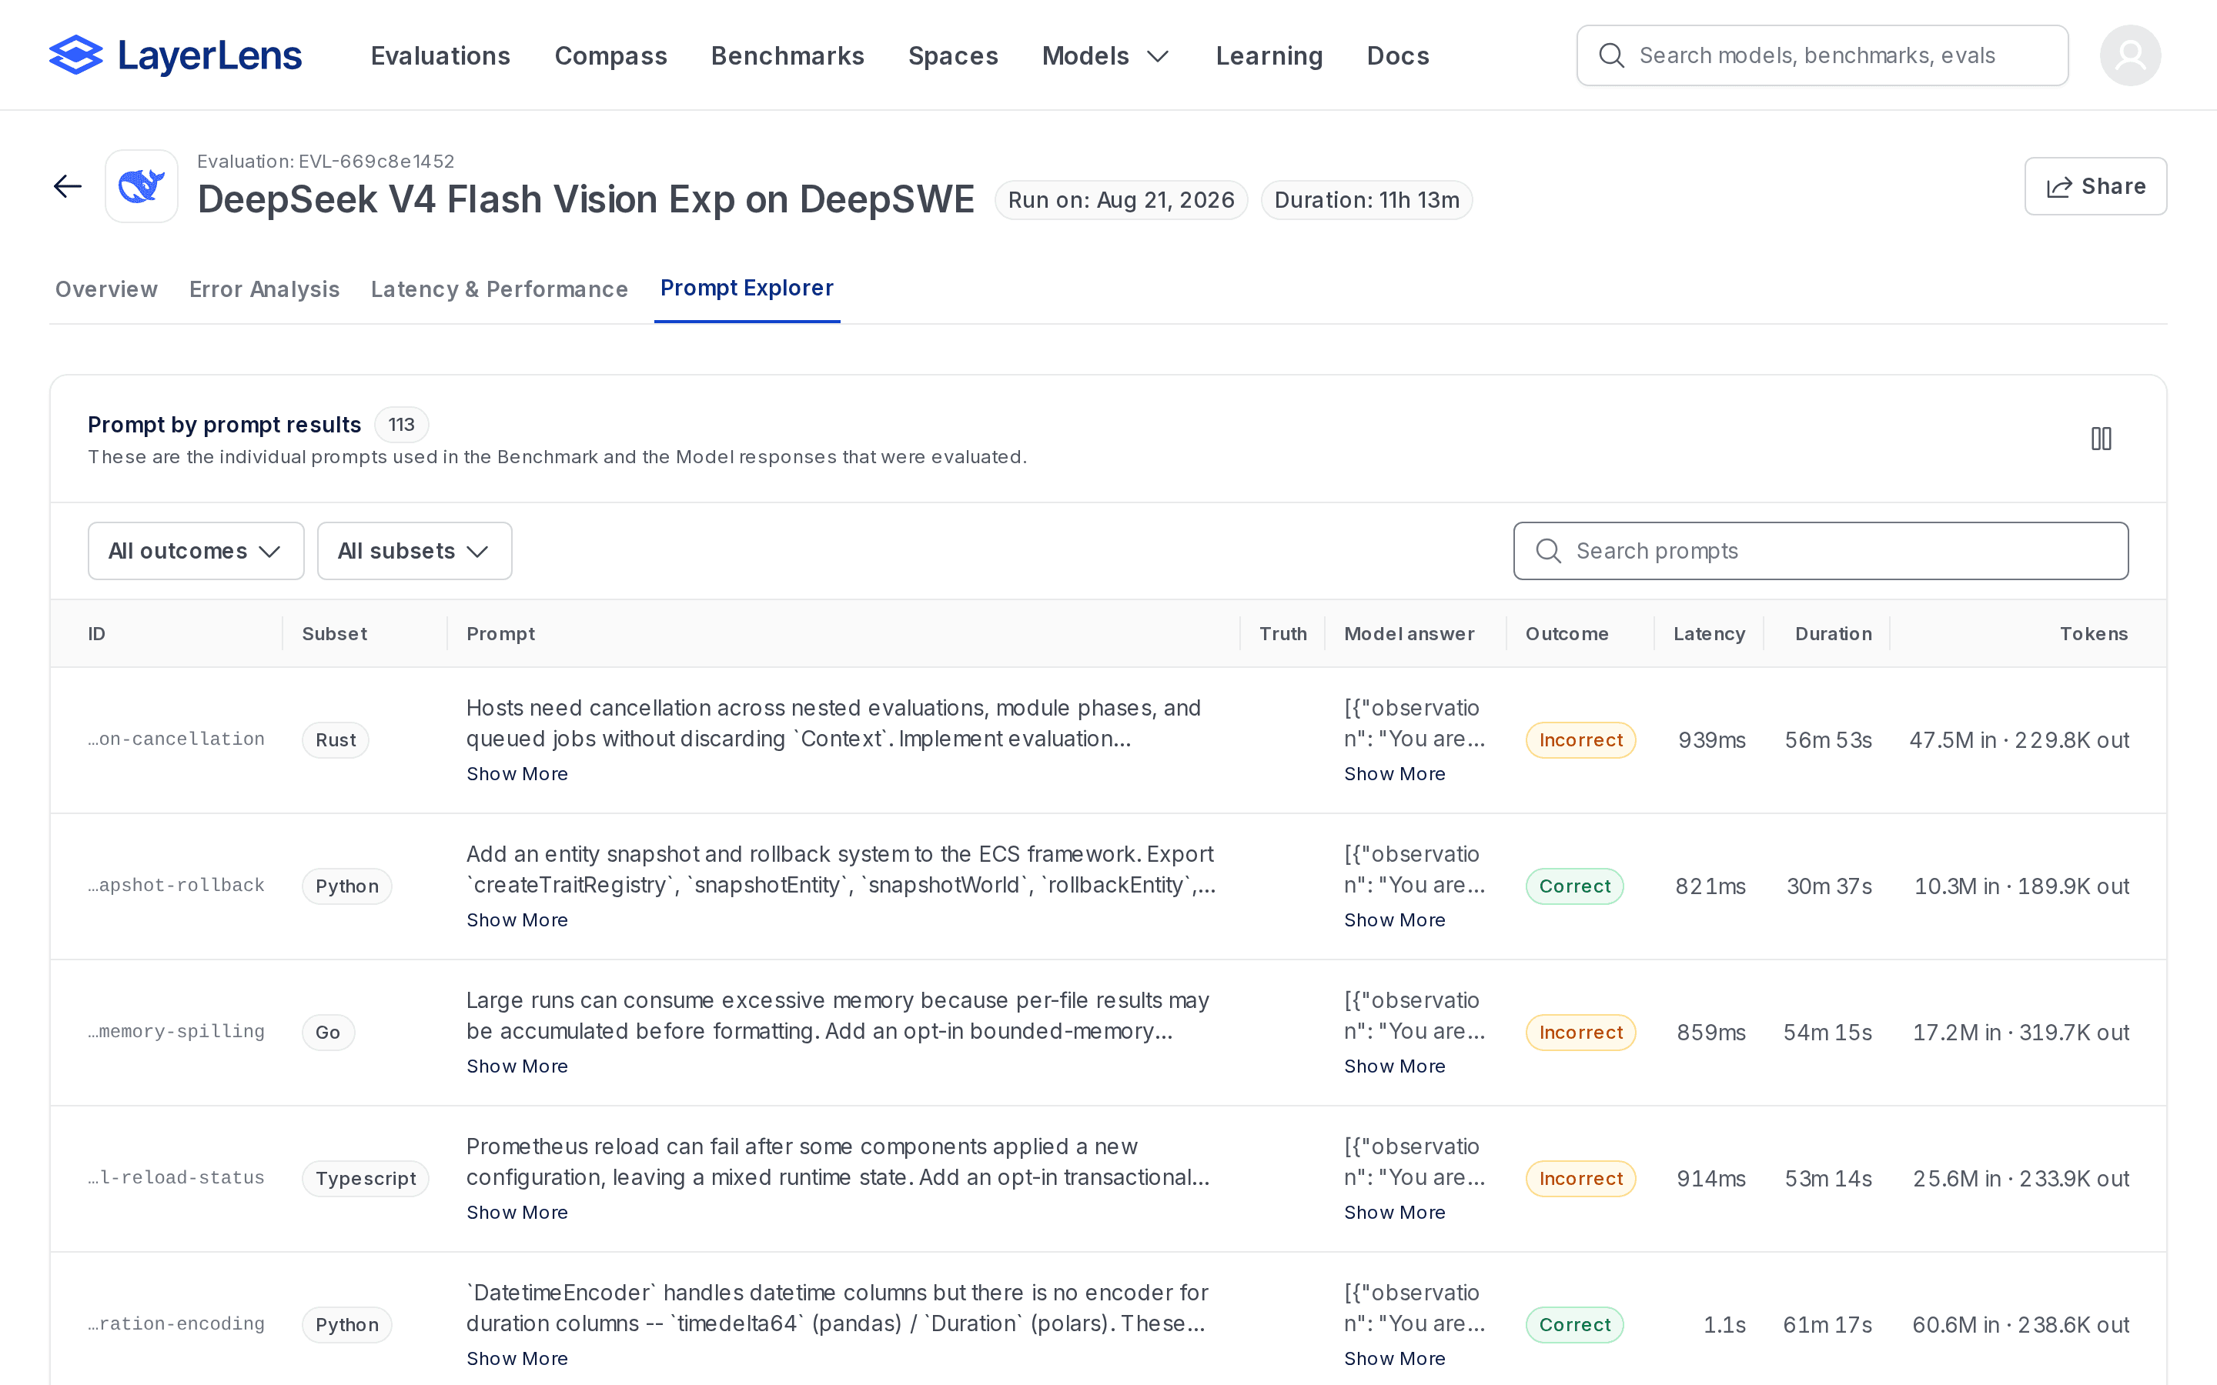Toggle the column layout icon

(2101, 439)
